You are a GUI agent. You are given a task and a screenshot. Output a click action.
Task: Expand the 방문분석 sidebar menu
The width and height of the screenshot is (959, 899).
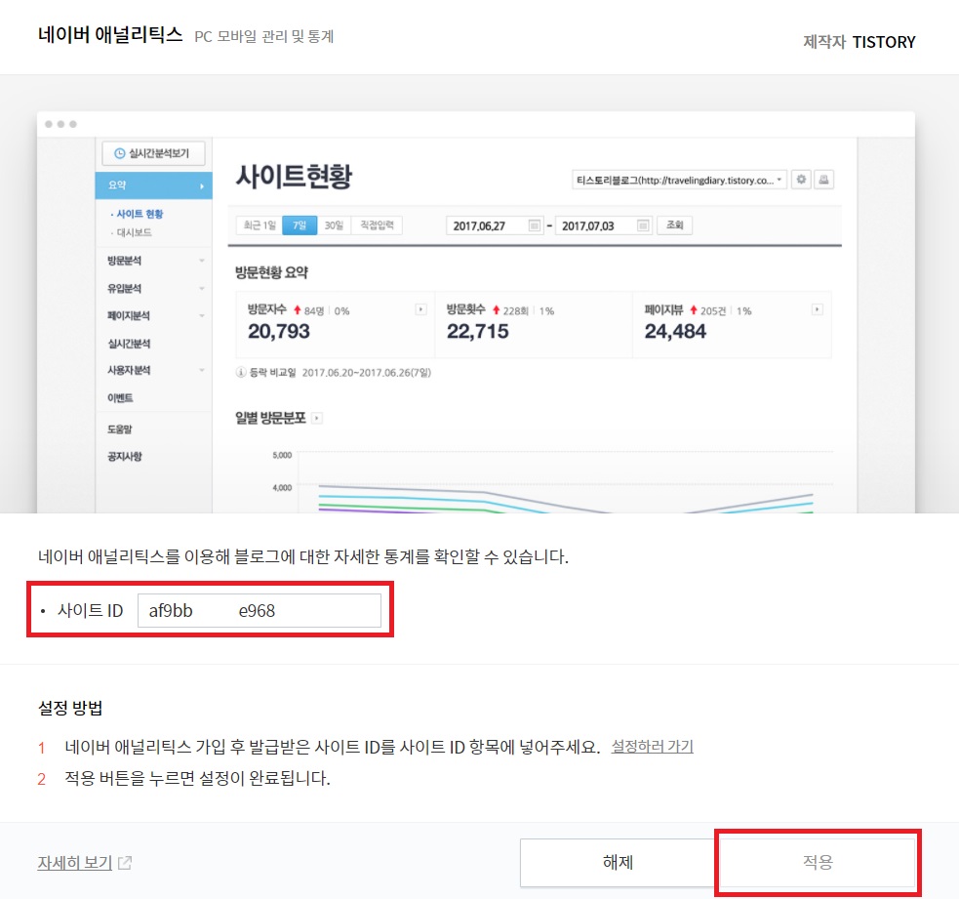[153, 261]
